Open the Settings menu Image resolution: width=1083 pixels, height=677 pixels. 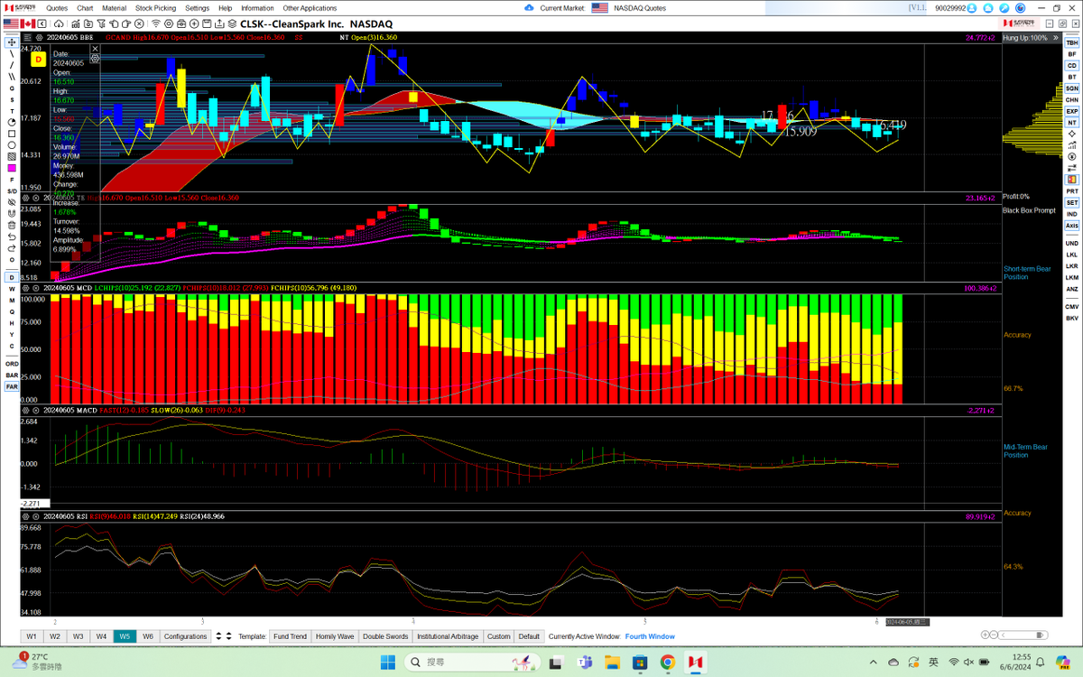(x=197, y=8)
